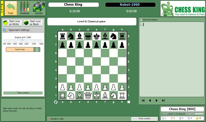Switch to the Train tab
Image resolution: width=206 pixels, height=122 pixels.
pyautogui.click(x=11, y=8)
